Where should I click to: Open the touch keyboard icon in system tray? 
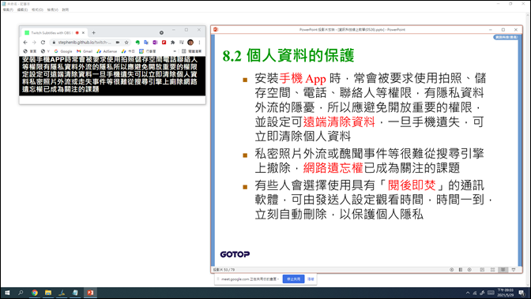(x=491, y=293)
